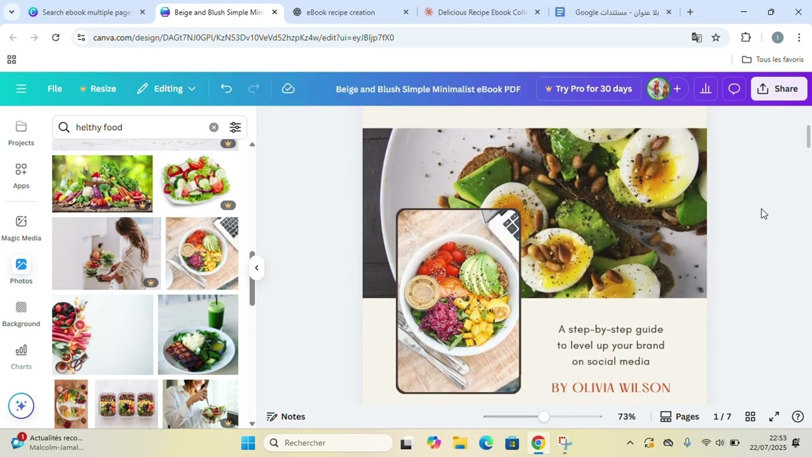Viewport: 812px width, 457px height.
Task: Collapse the side panel with arrow
Action: point(256,267)
